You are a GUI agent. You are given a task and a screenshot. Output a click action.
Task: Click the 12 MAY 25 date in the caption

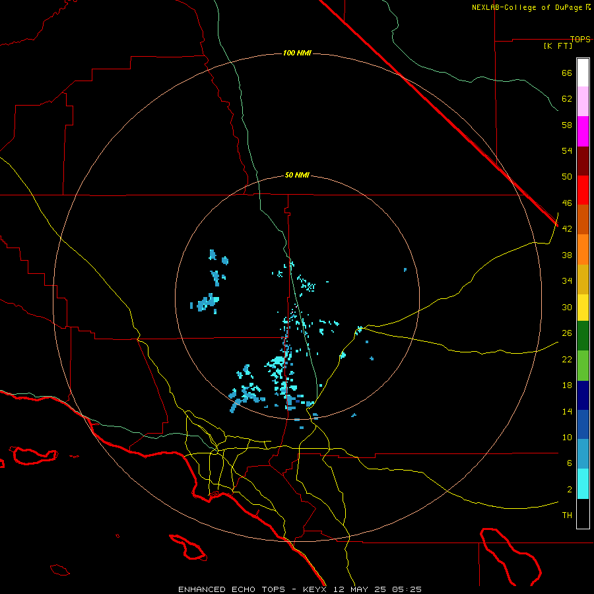[x=359, y=589]
